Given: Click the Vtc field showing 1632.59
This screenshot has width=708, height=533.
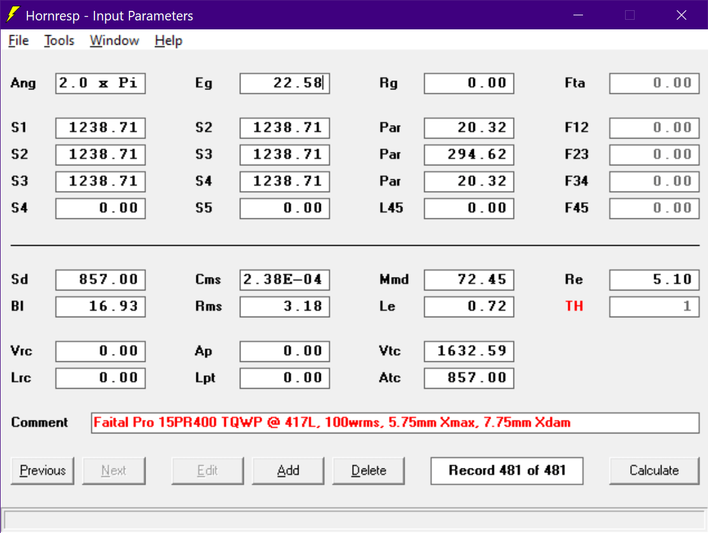Looking at the screenshot, I should tap(469, 351).
